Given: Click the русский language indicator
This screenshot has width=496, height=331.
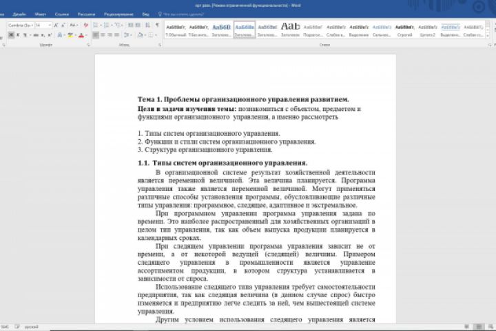Looking at the screenshot, I should click(x=31, y=327).
